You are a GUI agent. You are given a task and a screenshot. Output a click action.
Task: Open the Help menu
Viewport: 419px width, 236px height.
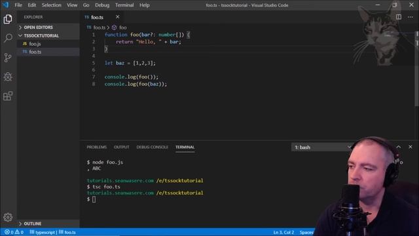144,5
